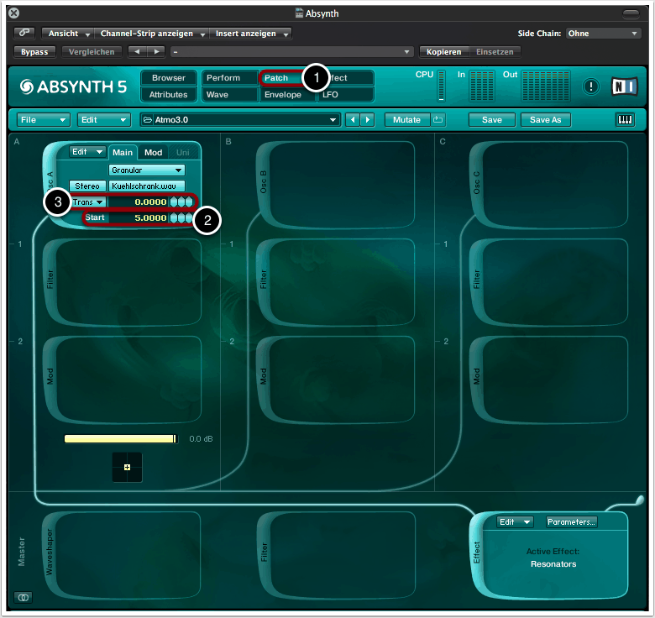The height and width of the screenshot is (618, 655).
Task: Go to next preset arrow
Action: point(368,120)
